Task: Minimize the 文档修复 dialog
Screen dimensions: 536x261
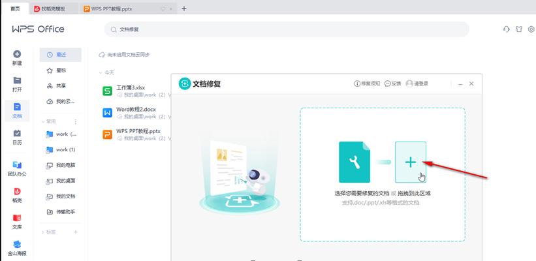Action: 460,84
